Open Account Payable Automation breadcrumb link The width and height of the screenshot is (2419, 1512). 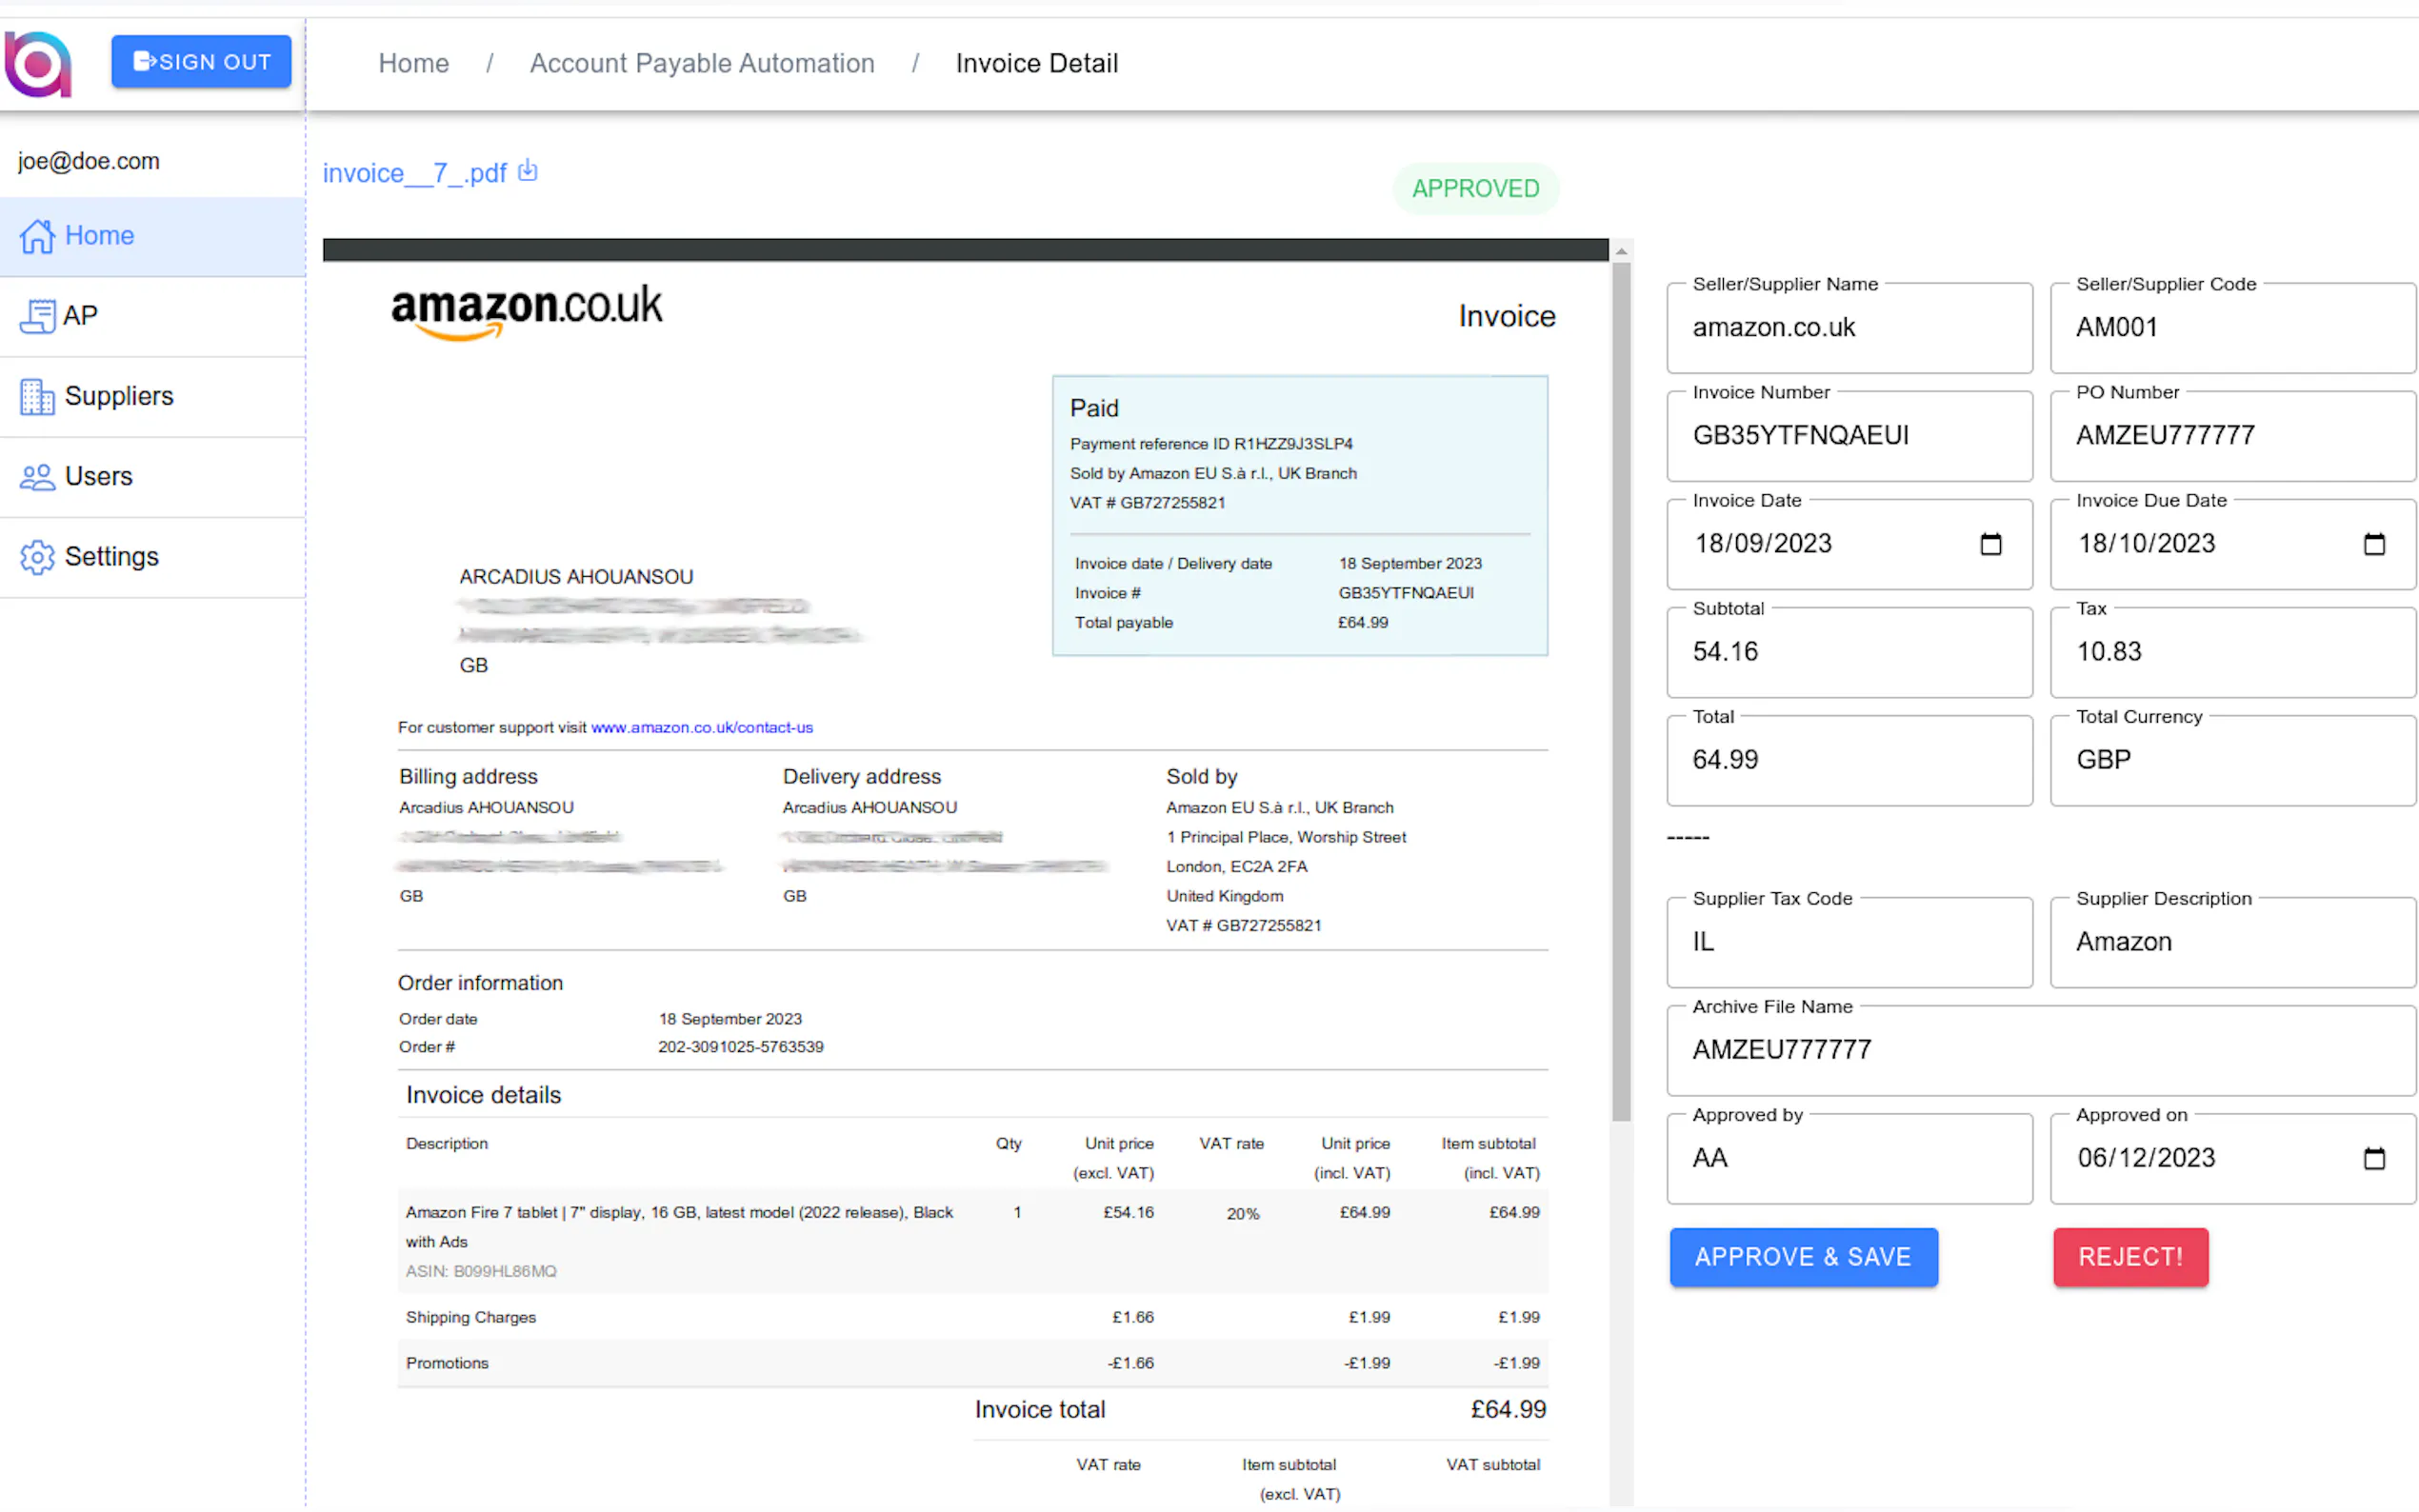point(701,63)
